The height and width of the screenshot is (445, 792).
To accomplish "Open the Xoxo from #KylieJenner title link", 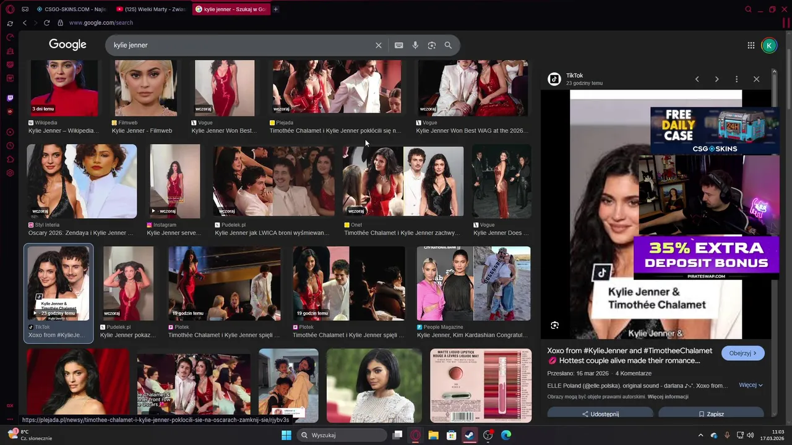I will click(629, 355).
